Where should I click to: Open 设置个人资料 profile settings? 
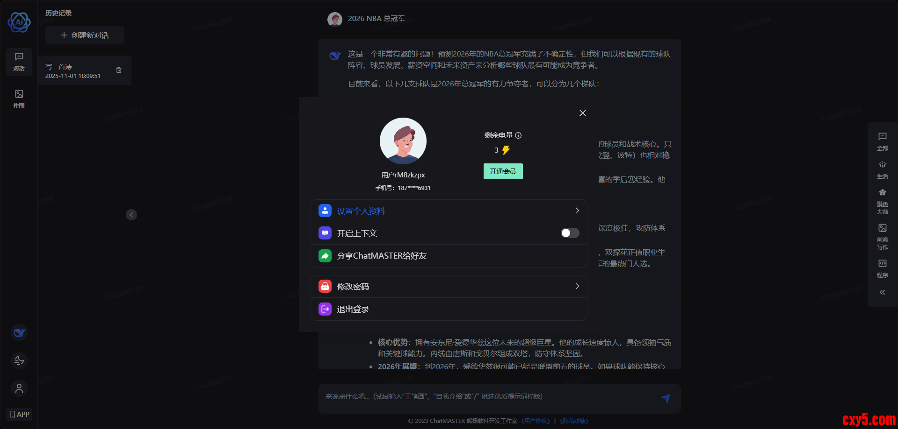point(449,211)
